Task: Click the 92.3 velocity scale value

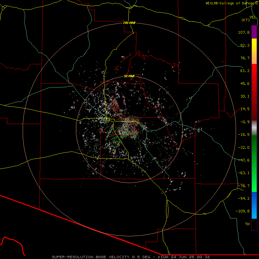Action: (245, 45)
